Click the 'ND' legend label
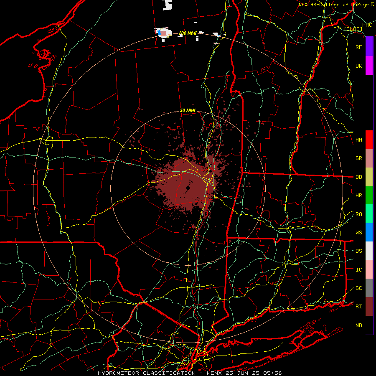 point(359,325)
